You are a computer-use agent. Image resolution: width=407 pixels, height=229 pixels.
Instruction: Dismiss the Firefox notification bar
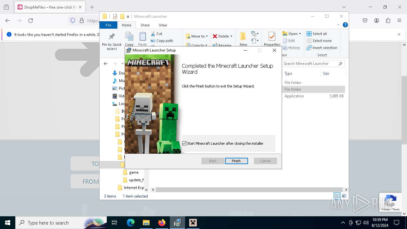click(x=399, y=34)
